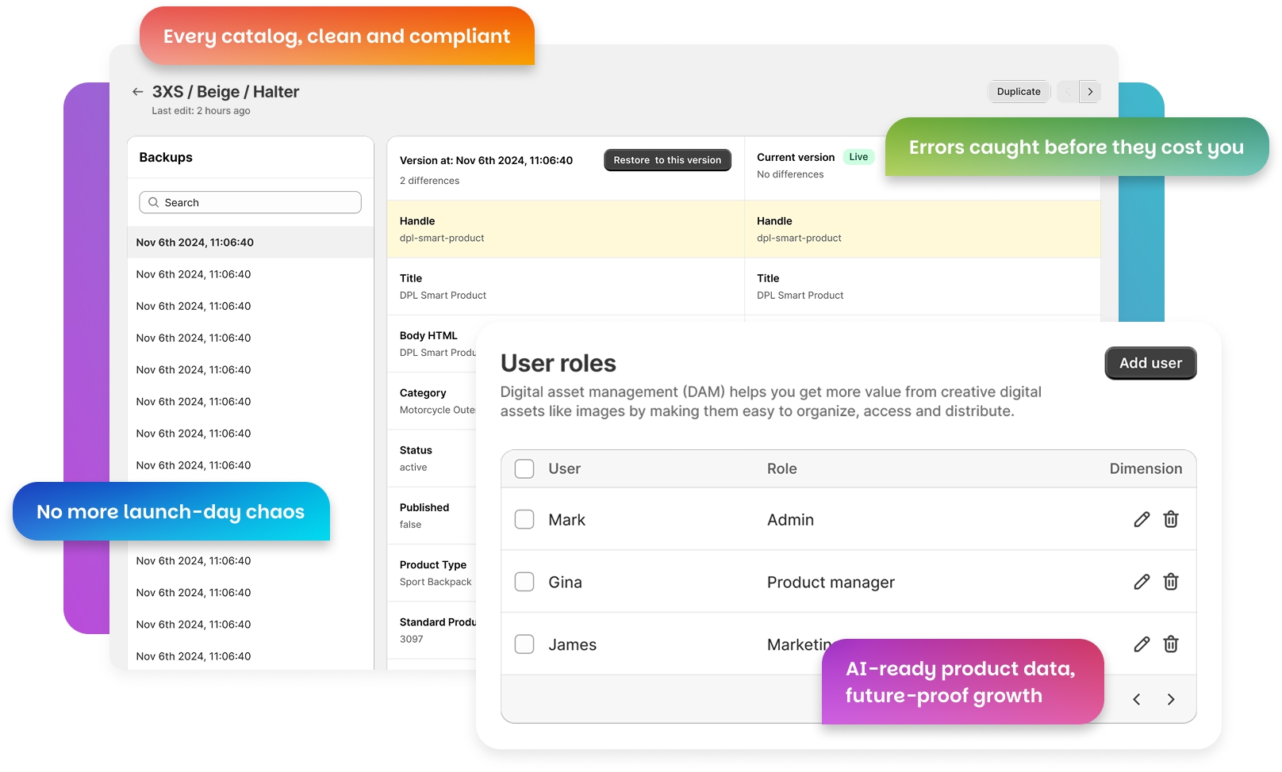This screenshot has height=772, width=1282.
Task: Go to previous page of user roles table
Action: [1137, 699]
